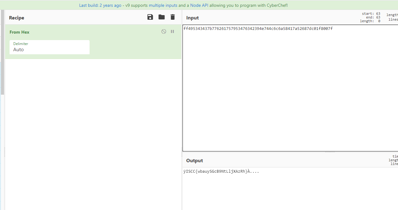The height and width of the screenshot is (210, 398).
Task: Click the 'start: 63' selection info
Action: click(x=371, y=14)
